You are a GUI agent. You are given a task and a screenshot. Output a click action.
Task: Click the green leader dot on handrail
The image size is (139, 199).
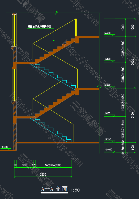pyautogui.click(x=54, y=40)
